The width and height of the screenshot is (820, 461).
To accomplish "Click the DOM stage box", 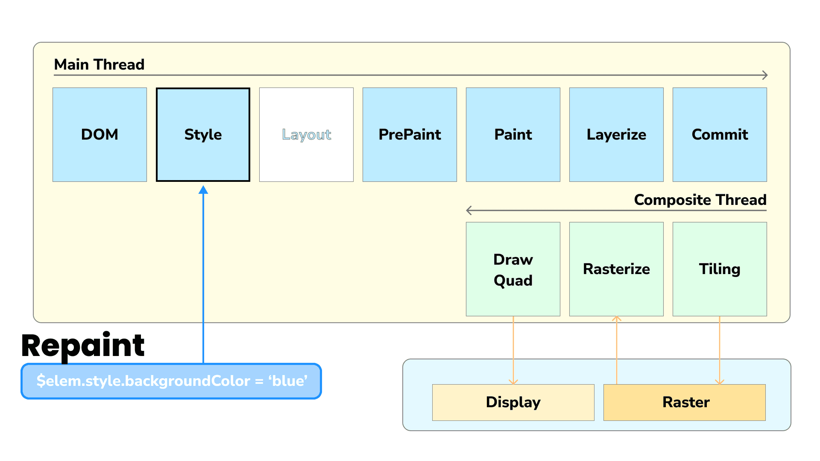I will click(x=100, y=134).
